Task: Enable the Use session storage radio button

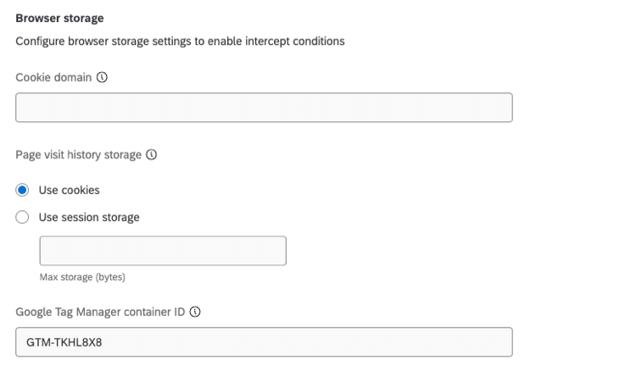Action: pyautogui.click(x=23, y=217)
